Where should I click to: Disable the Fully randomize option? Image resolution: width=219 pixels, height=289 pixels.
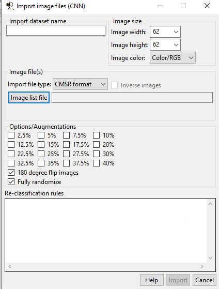click(x=11, y=182)
